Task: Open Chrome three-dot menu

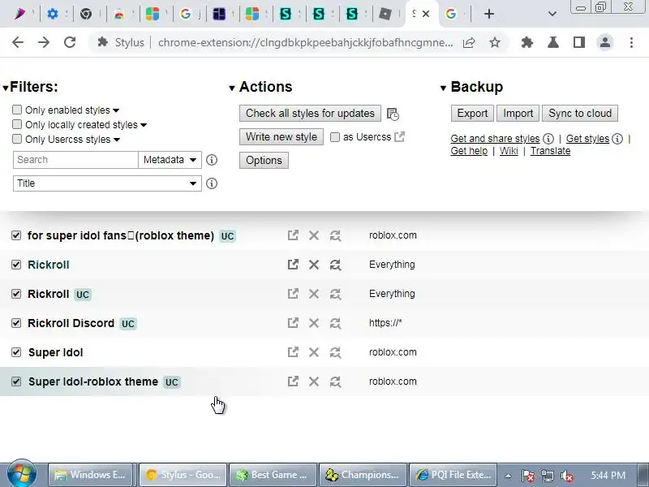Action: (x=631, y=42)
